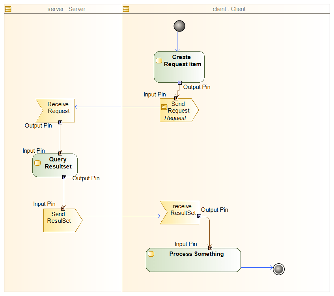
Task: Click the Output Pin below Query Resultset
Action: [64, 177]
